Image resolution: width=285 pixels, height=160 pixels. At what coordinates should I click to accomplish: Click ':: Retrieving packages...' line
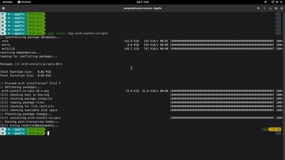coord(20,87)
